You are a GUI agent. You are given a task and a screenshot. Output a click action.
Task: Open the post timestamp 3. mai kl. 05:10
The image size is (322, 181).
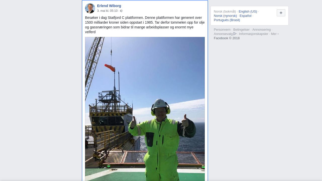[x=107, y=11]
